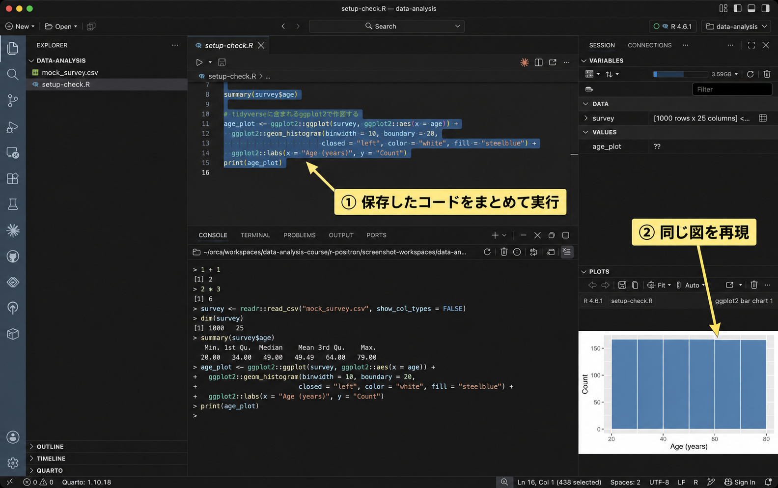This screenshot has width=778, height=488.
Task: Open Assistant from the orange star in editor toolbar
Action: tap(525, 62)
